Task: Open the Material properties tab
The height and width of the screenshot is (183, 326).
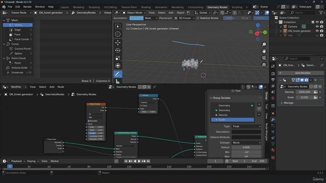Action: [x=273, y=150]
